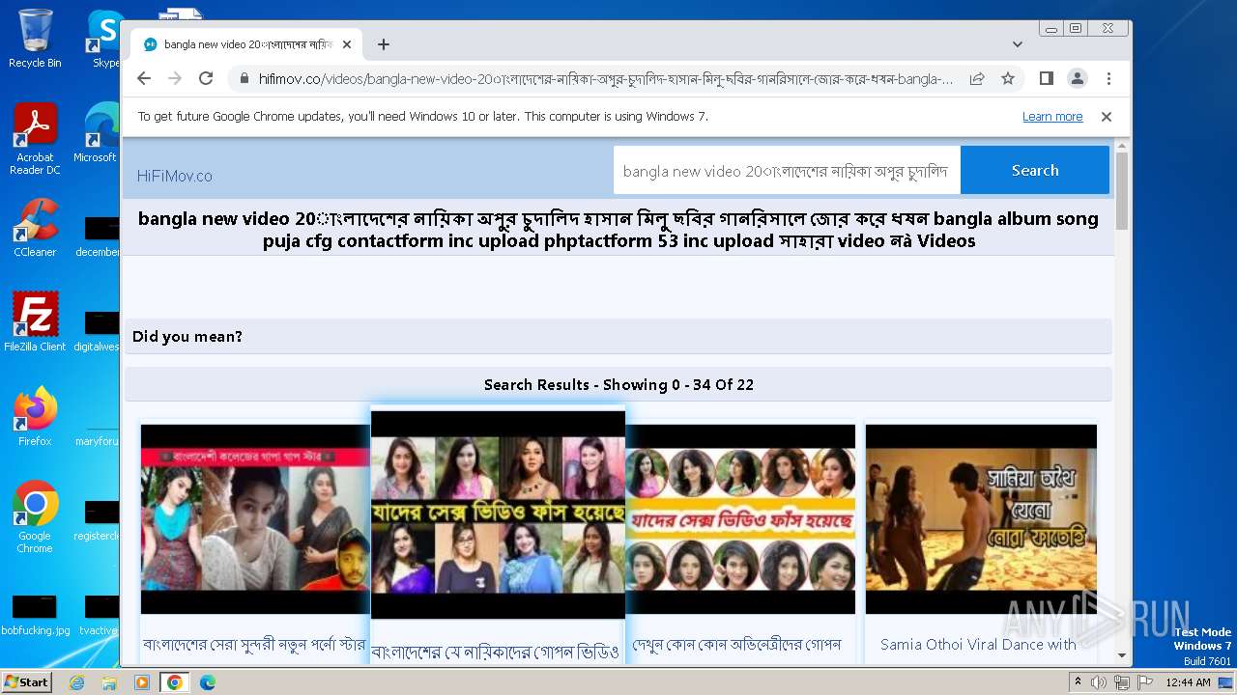Open bobfucking.jpg desktop file
The image size is (1237, 695).
click(35, 615)
